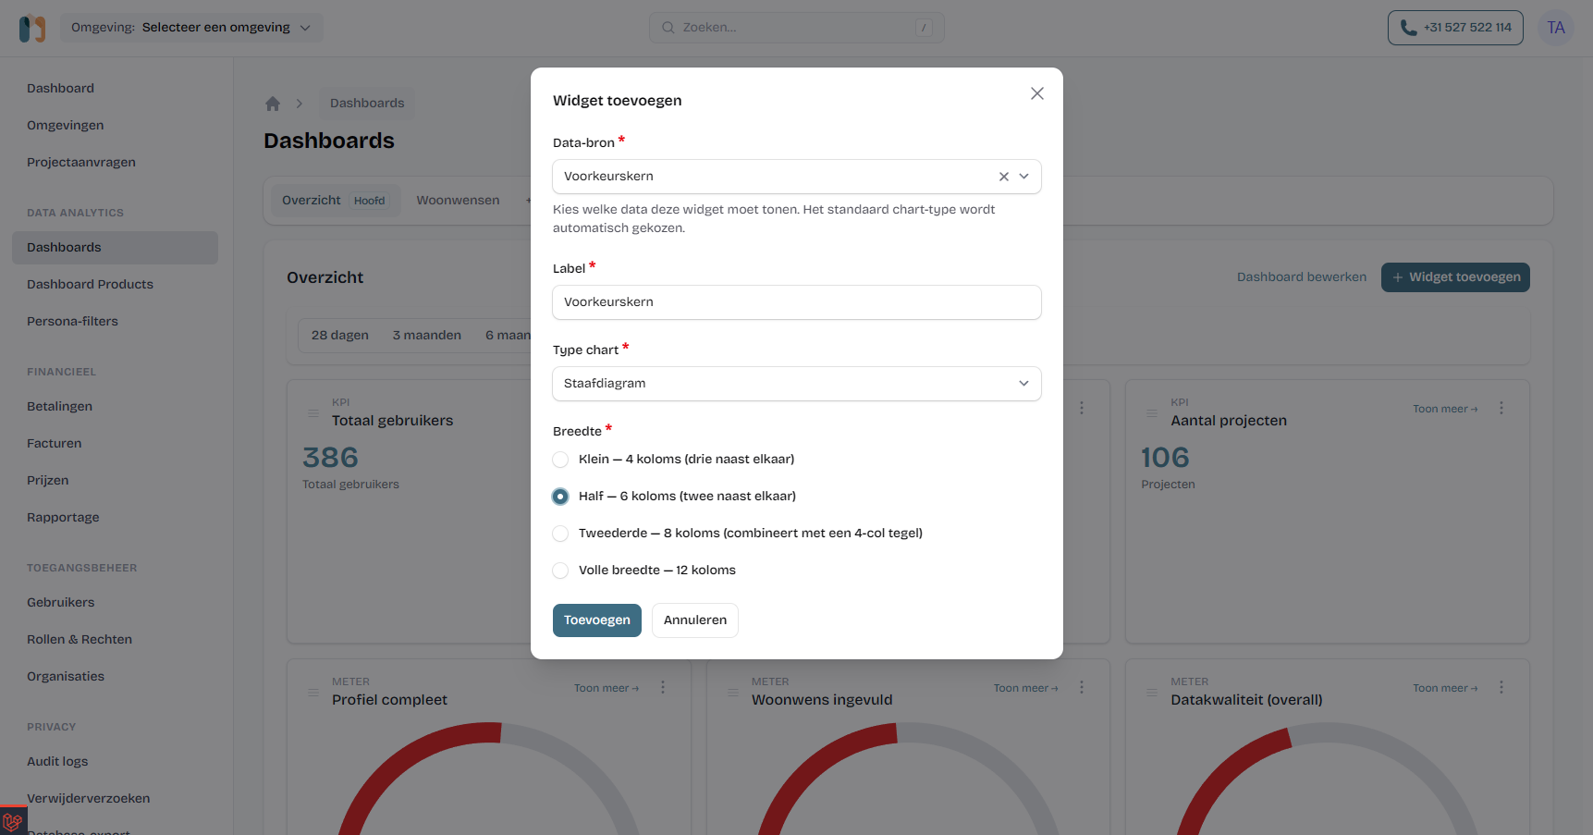The width and height of the screenshot is (1593, 835).
Task: Grab the Profiel compleet drag handle
Action: point(312,693)
